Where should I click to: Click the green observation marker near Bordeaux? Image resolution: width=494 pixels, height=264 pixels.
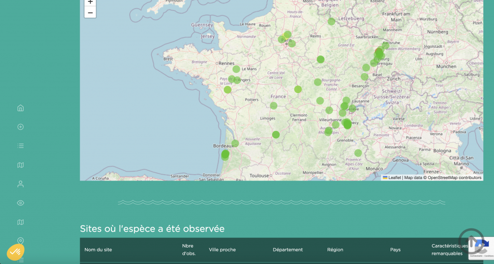235,143
